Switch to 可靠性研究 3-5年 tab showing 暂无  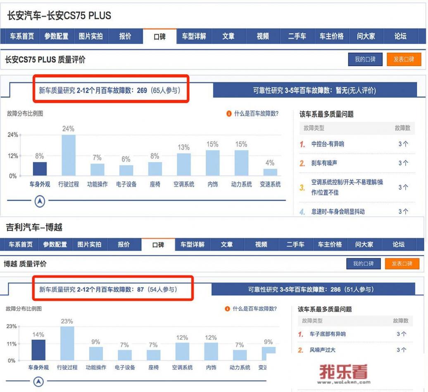coord(315,90)
